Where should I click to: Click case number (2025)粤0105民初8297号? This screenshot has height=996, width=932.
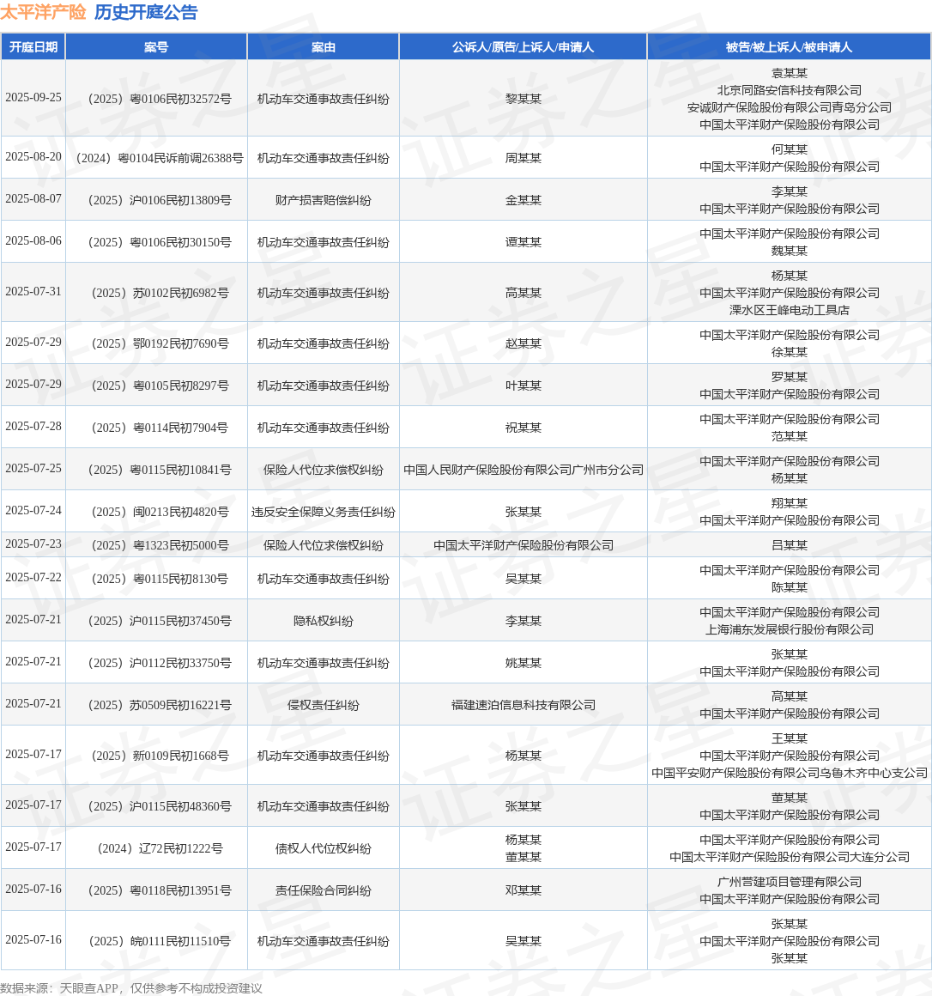coord(160,386)
